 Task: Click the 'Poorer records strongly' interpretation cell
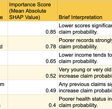(85, 43)
